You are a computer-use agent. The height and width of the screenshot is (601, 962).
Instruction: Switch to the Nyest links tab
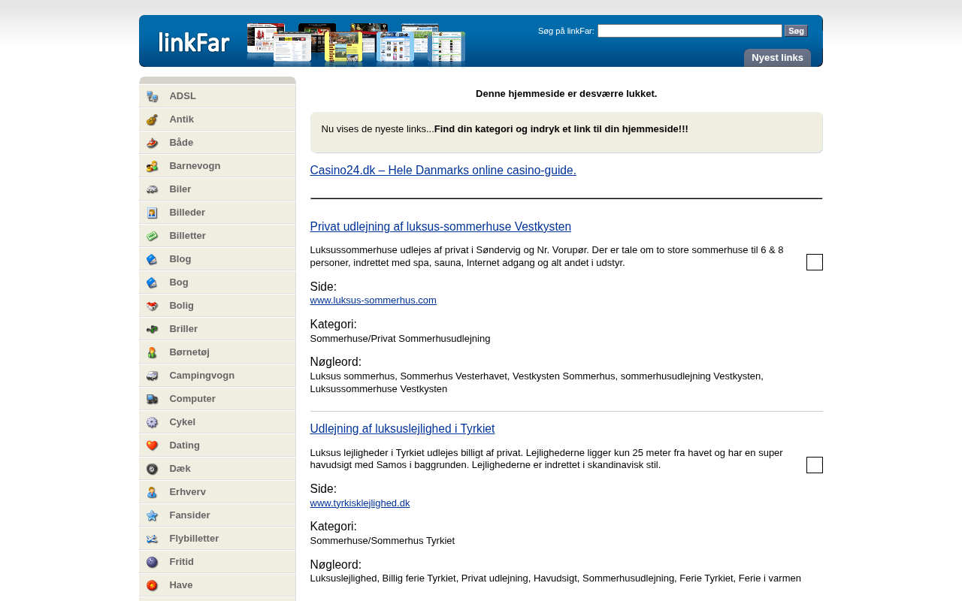777,58
